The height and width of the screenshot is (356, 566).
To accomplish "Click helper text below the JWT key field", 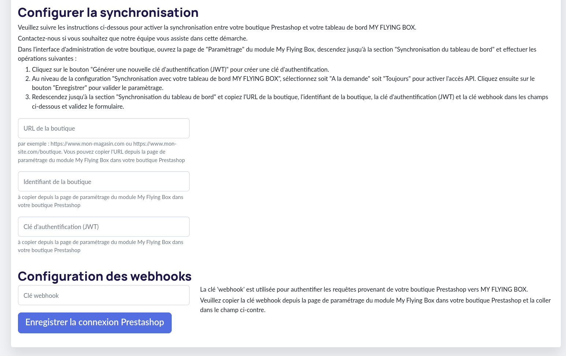I will [100, 246].
